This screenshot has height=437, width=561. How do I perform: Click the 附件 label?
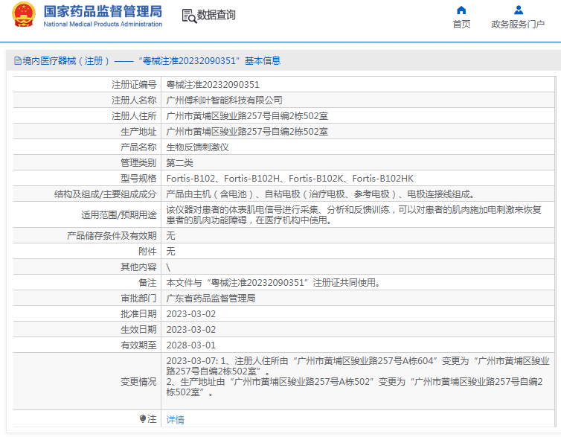(147, 252)
